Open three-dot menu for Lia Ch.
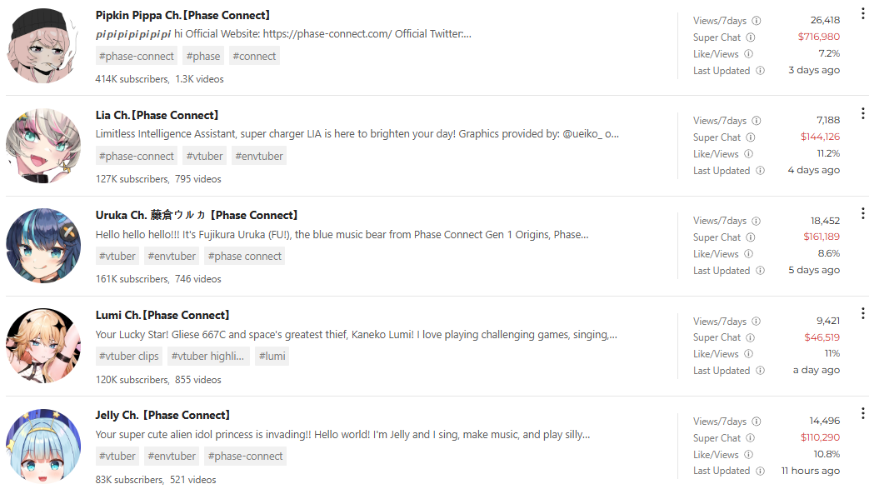869x489 pixels. [862, 113]
